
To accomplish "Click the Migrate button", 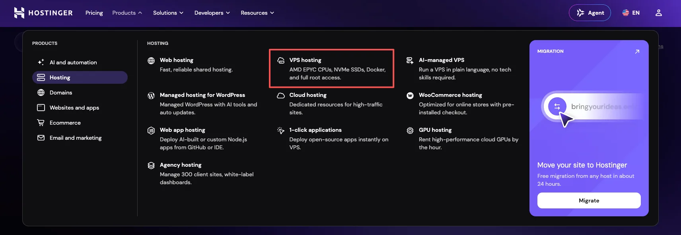I will [589, 200].
